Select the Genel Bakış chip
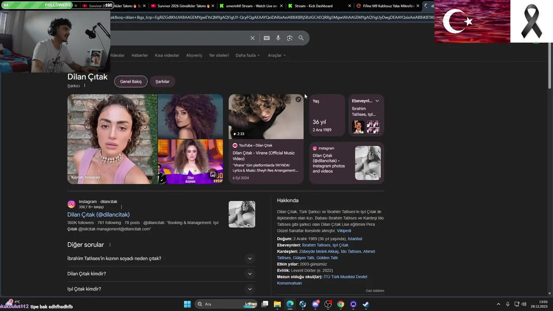Viewport: 553px width, 311px height. (x=131, y=82)
